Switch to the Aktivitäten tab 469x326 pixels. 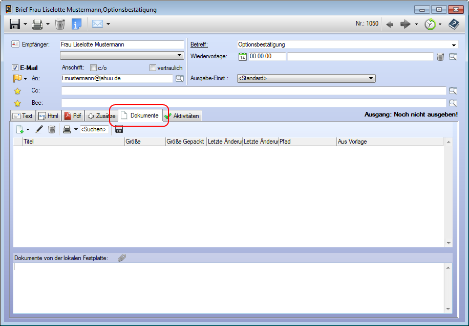pyautogui.click(x=182, y=116)
